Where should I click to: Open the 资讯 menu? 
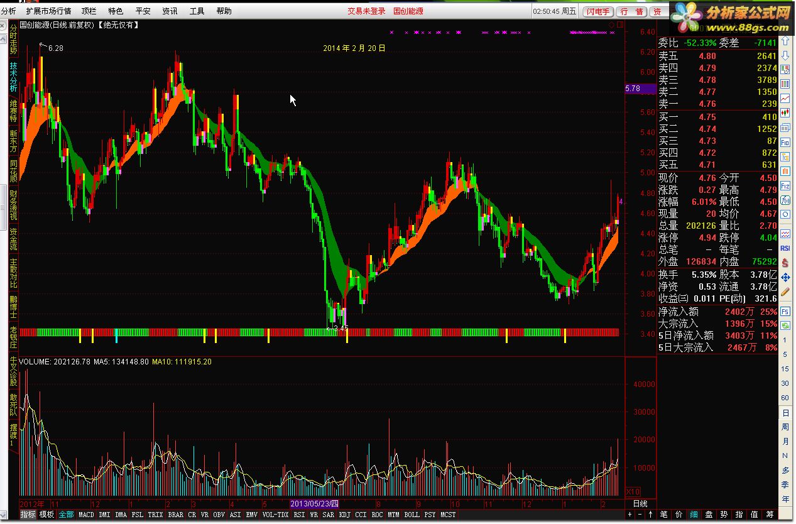click(170, 11)
